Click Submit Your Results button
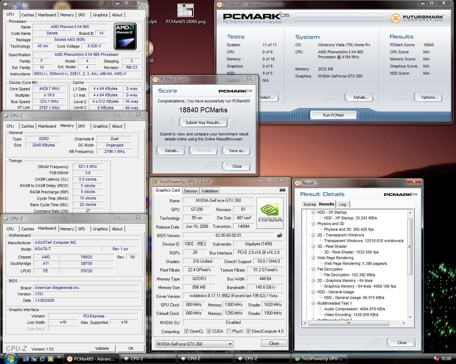This screenshot has width=456, height=364. (x=204, y=123)
